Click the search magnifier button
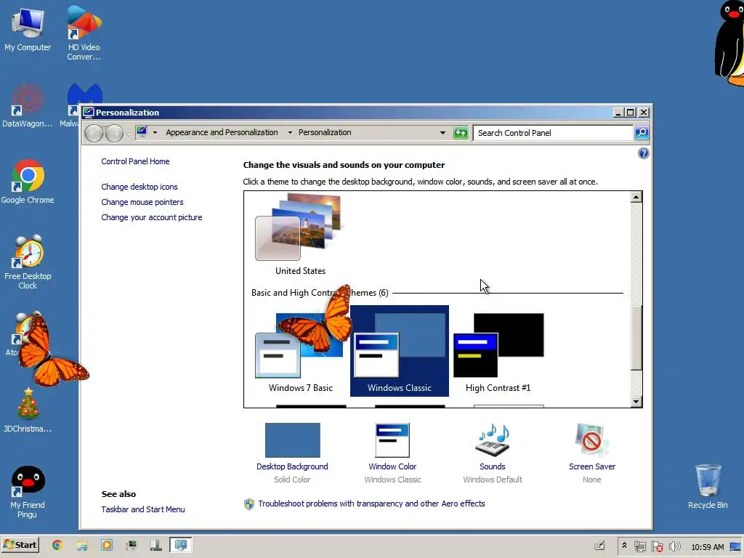Image resolution: width=744 pixels, height=558 pixels. pyautogui.click(x=642, y=133)
